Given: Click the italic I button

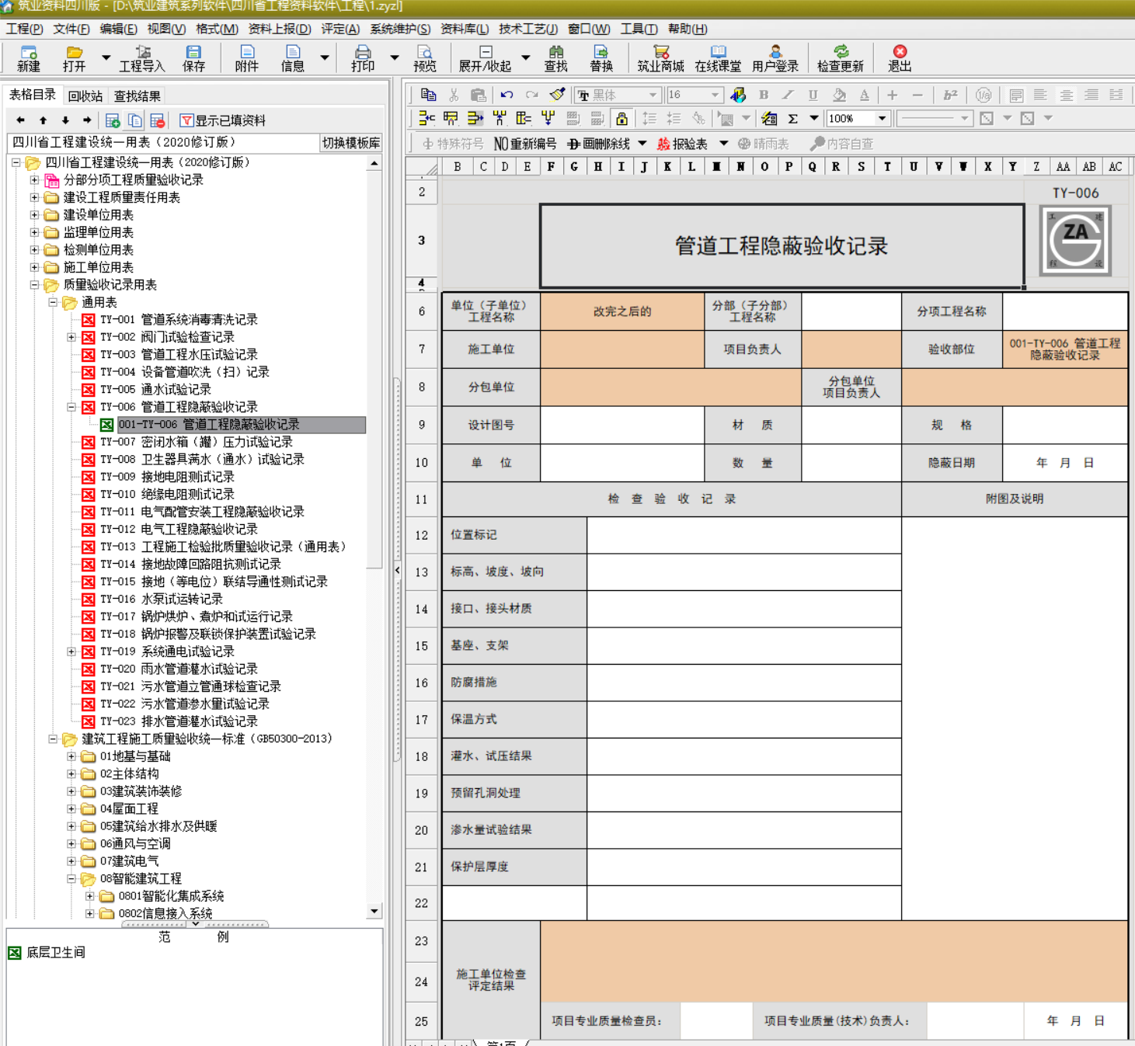Looking at the screenshot, I should pos(789,95).
